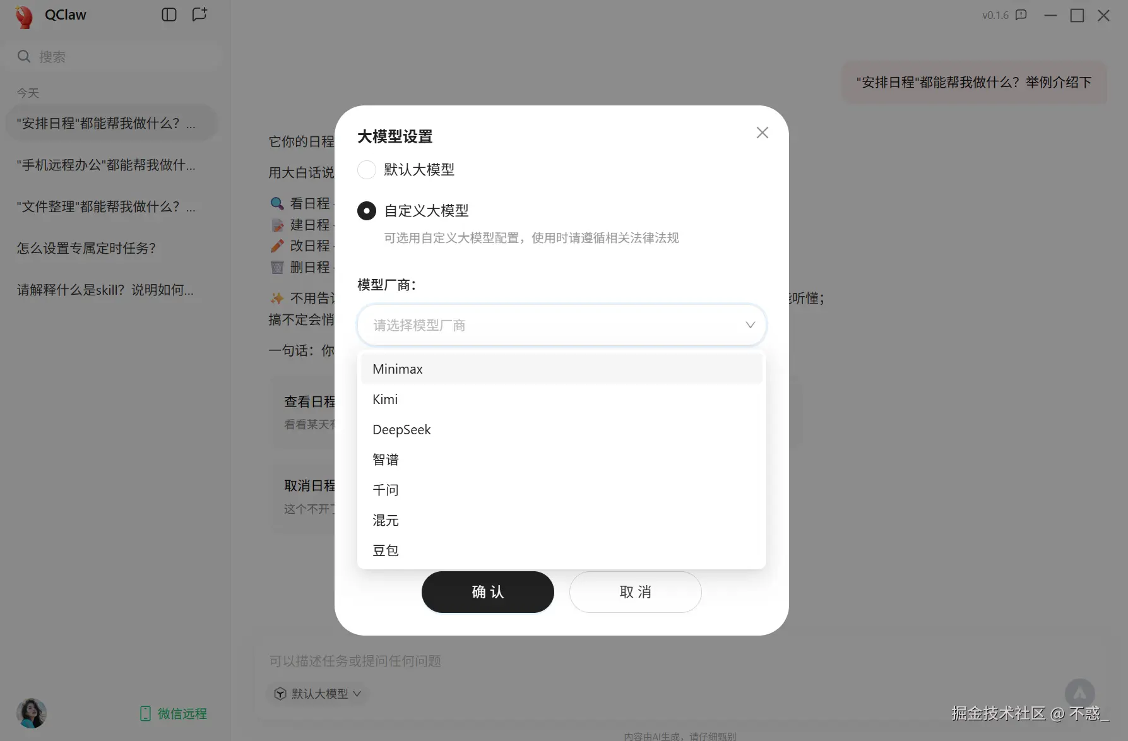Image resolution: width=1128 pixels, height=741 pixels.
Task: Click the 搜索 search field
Action: tap(114, 57)
